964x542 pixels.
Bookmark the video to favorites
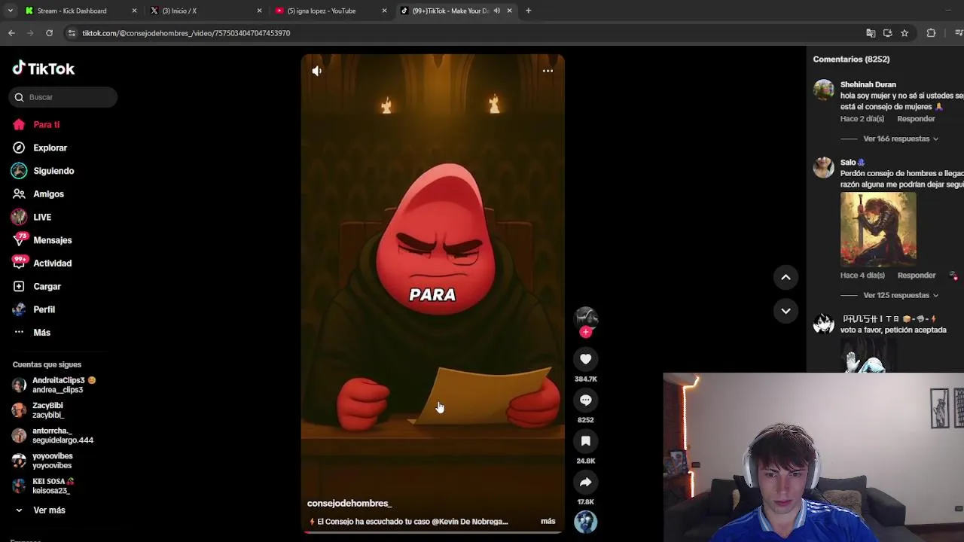pos(585,440)
